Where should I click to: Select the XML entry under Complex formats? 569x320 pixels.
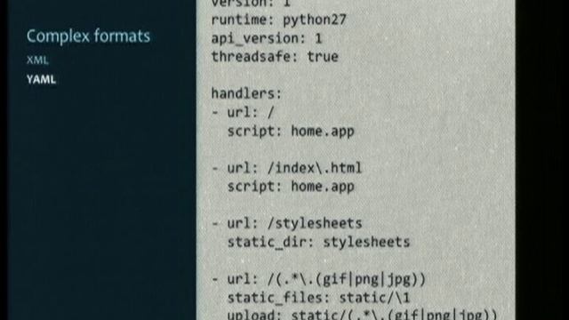tap(37, 60)
